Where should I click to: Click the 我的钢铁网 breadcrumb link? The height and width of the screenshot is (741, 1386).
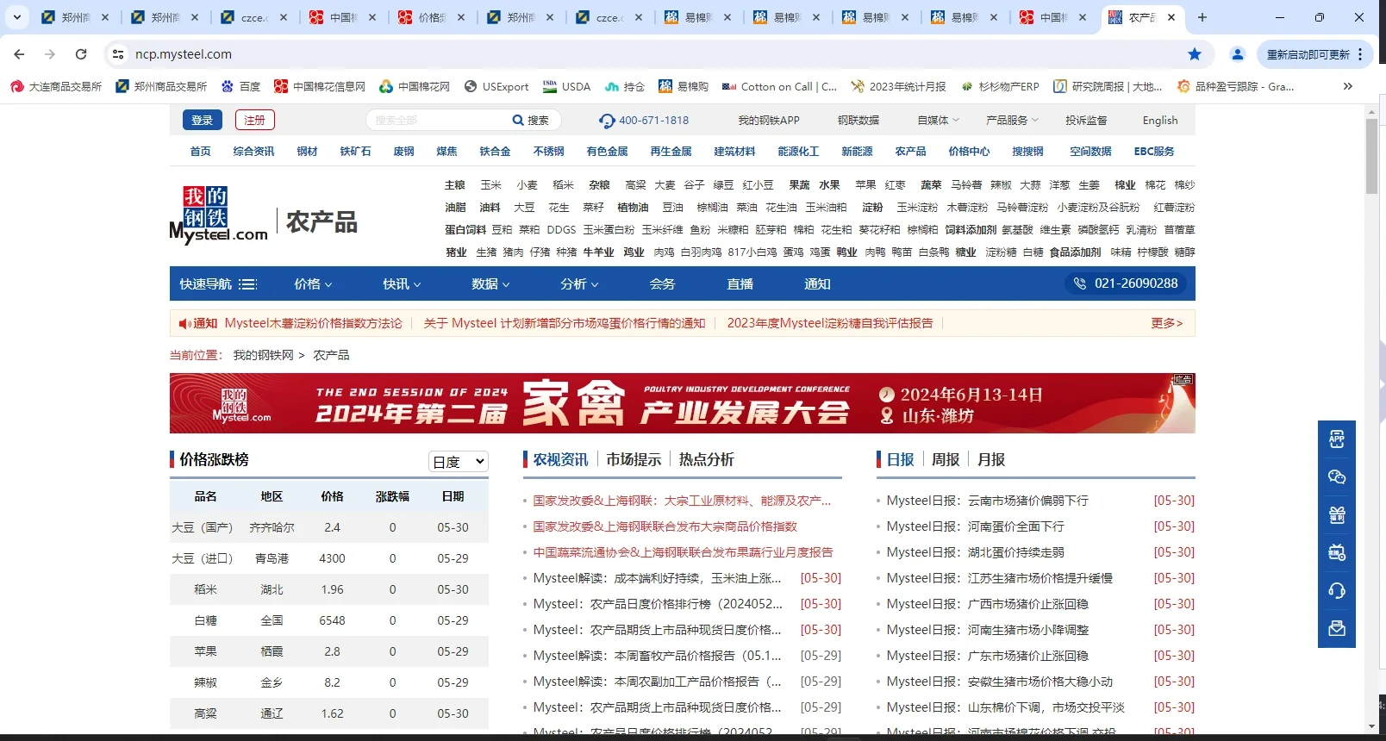tap(263, 355)
